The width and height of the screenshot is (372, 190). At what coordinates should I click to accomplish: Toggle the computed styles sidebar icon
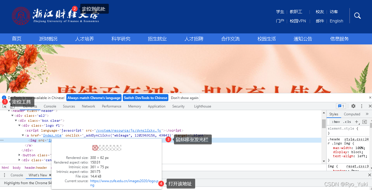click(364, 122)
